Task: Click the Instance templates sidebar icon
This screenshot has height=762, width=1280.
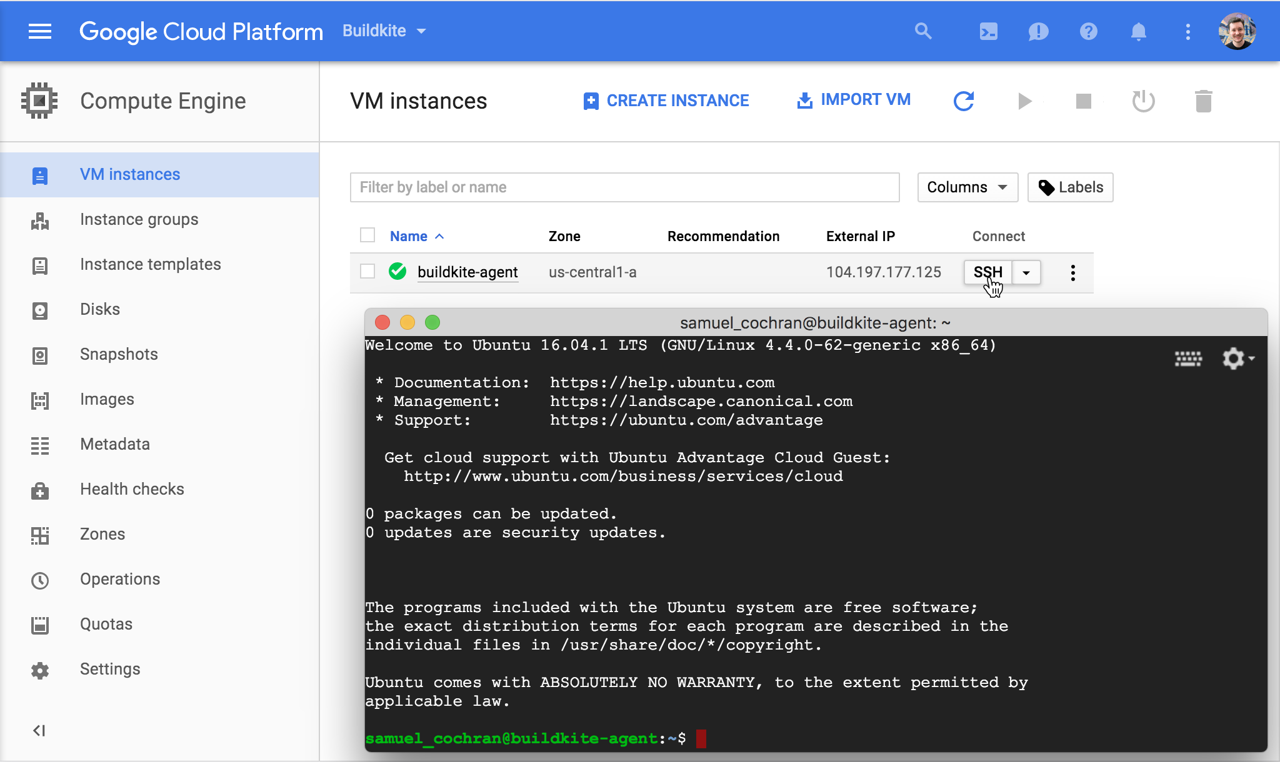Action: 40,265
